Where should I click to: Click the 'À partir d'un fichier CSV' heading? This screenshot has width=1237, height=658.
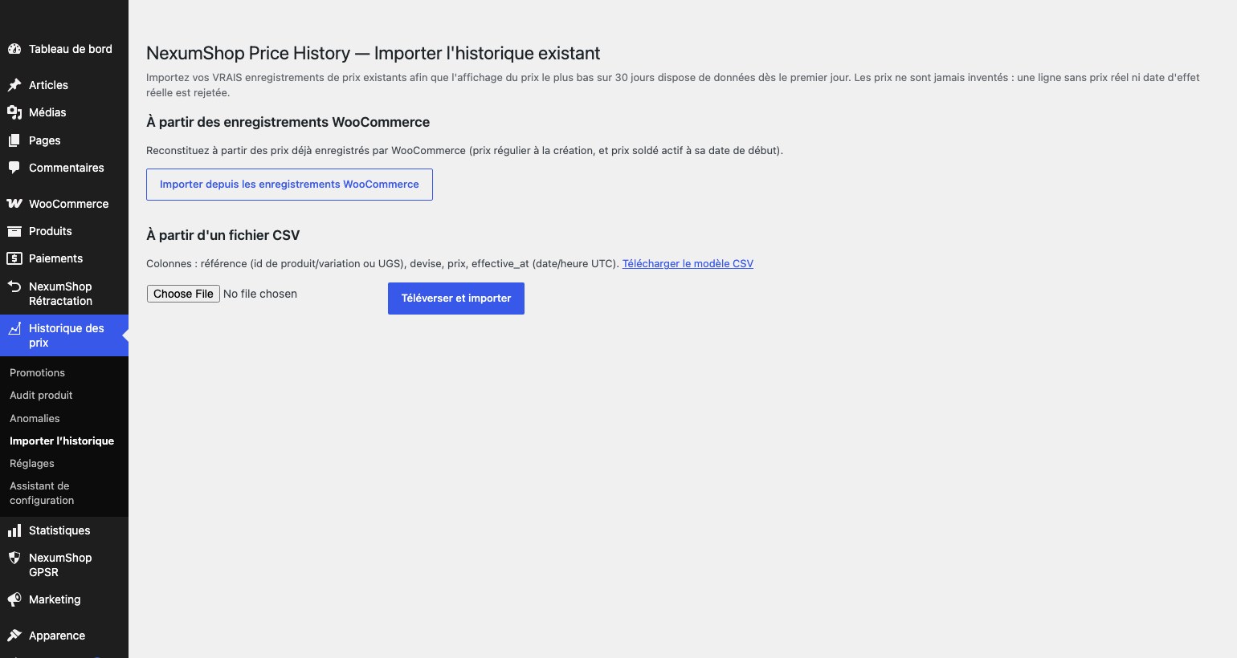(223, 235)
